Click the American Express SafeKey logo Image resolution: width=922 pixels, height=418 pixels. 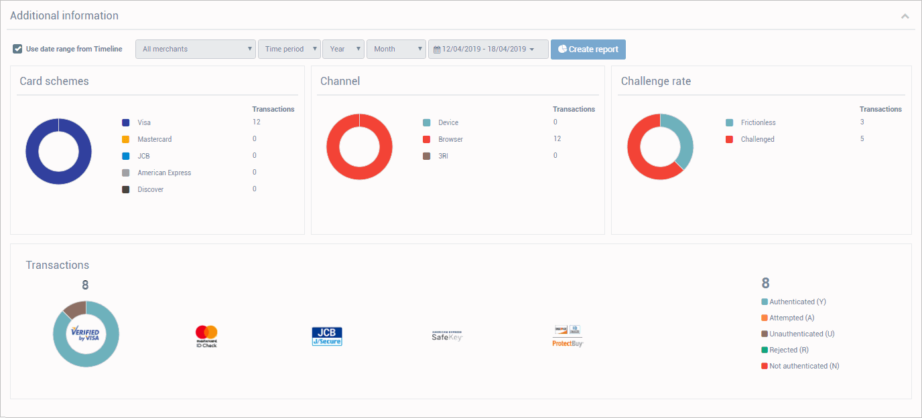[x=447, y=336]
